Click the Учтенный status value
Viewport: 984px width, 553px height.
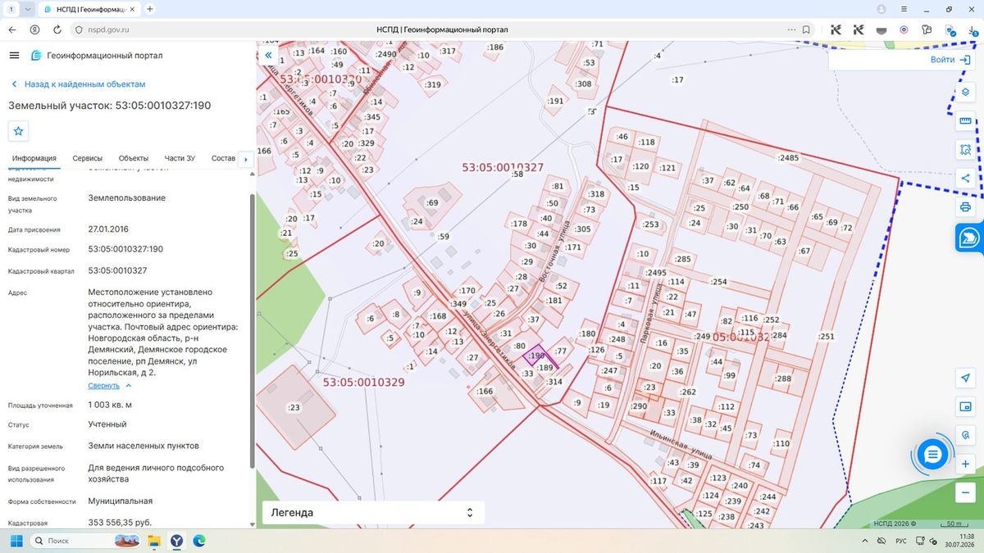click(x=107, y=424)
